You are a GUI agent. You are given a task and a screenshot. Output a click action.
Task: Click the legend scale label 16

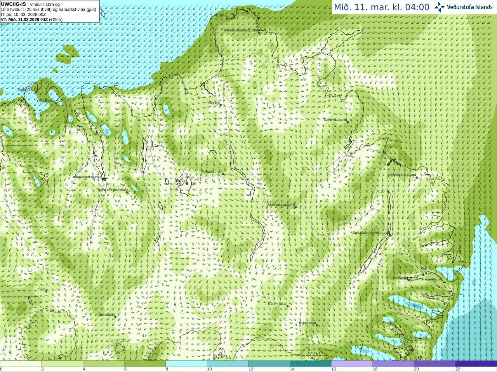(x=334, y=369)
